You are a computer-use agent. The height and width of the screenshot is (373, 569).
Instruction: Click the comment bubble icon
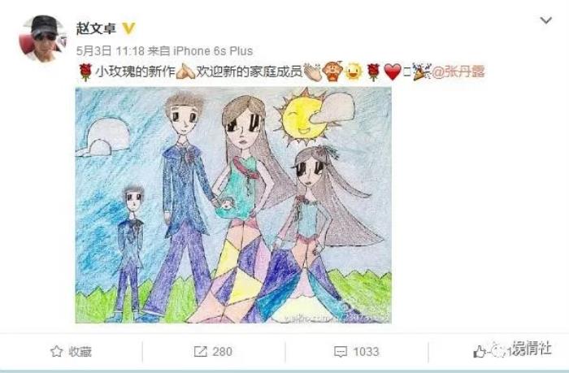341,352
